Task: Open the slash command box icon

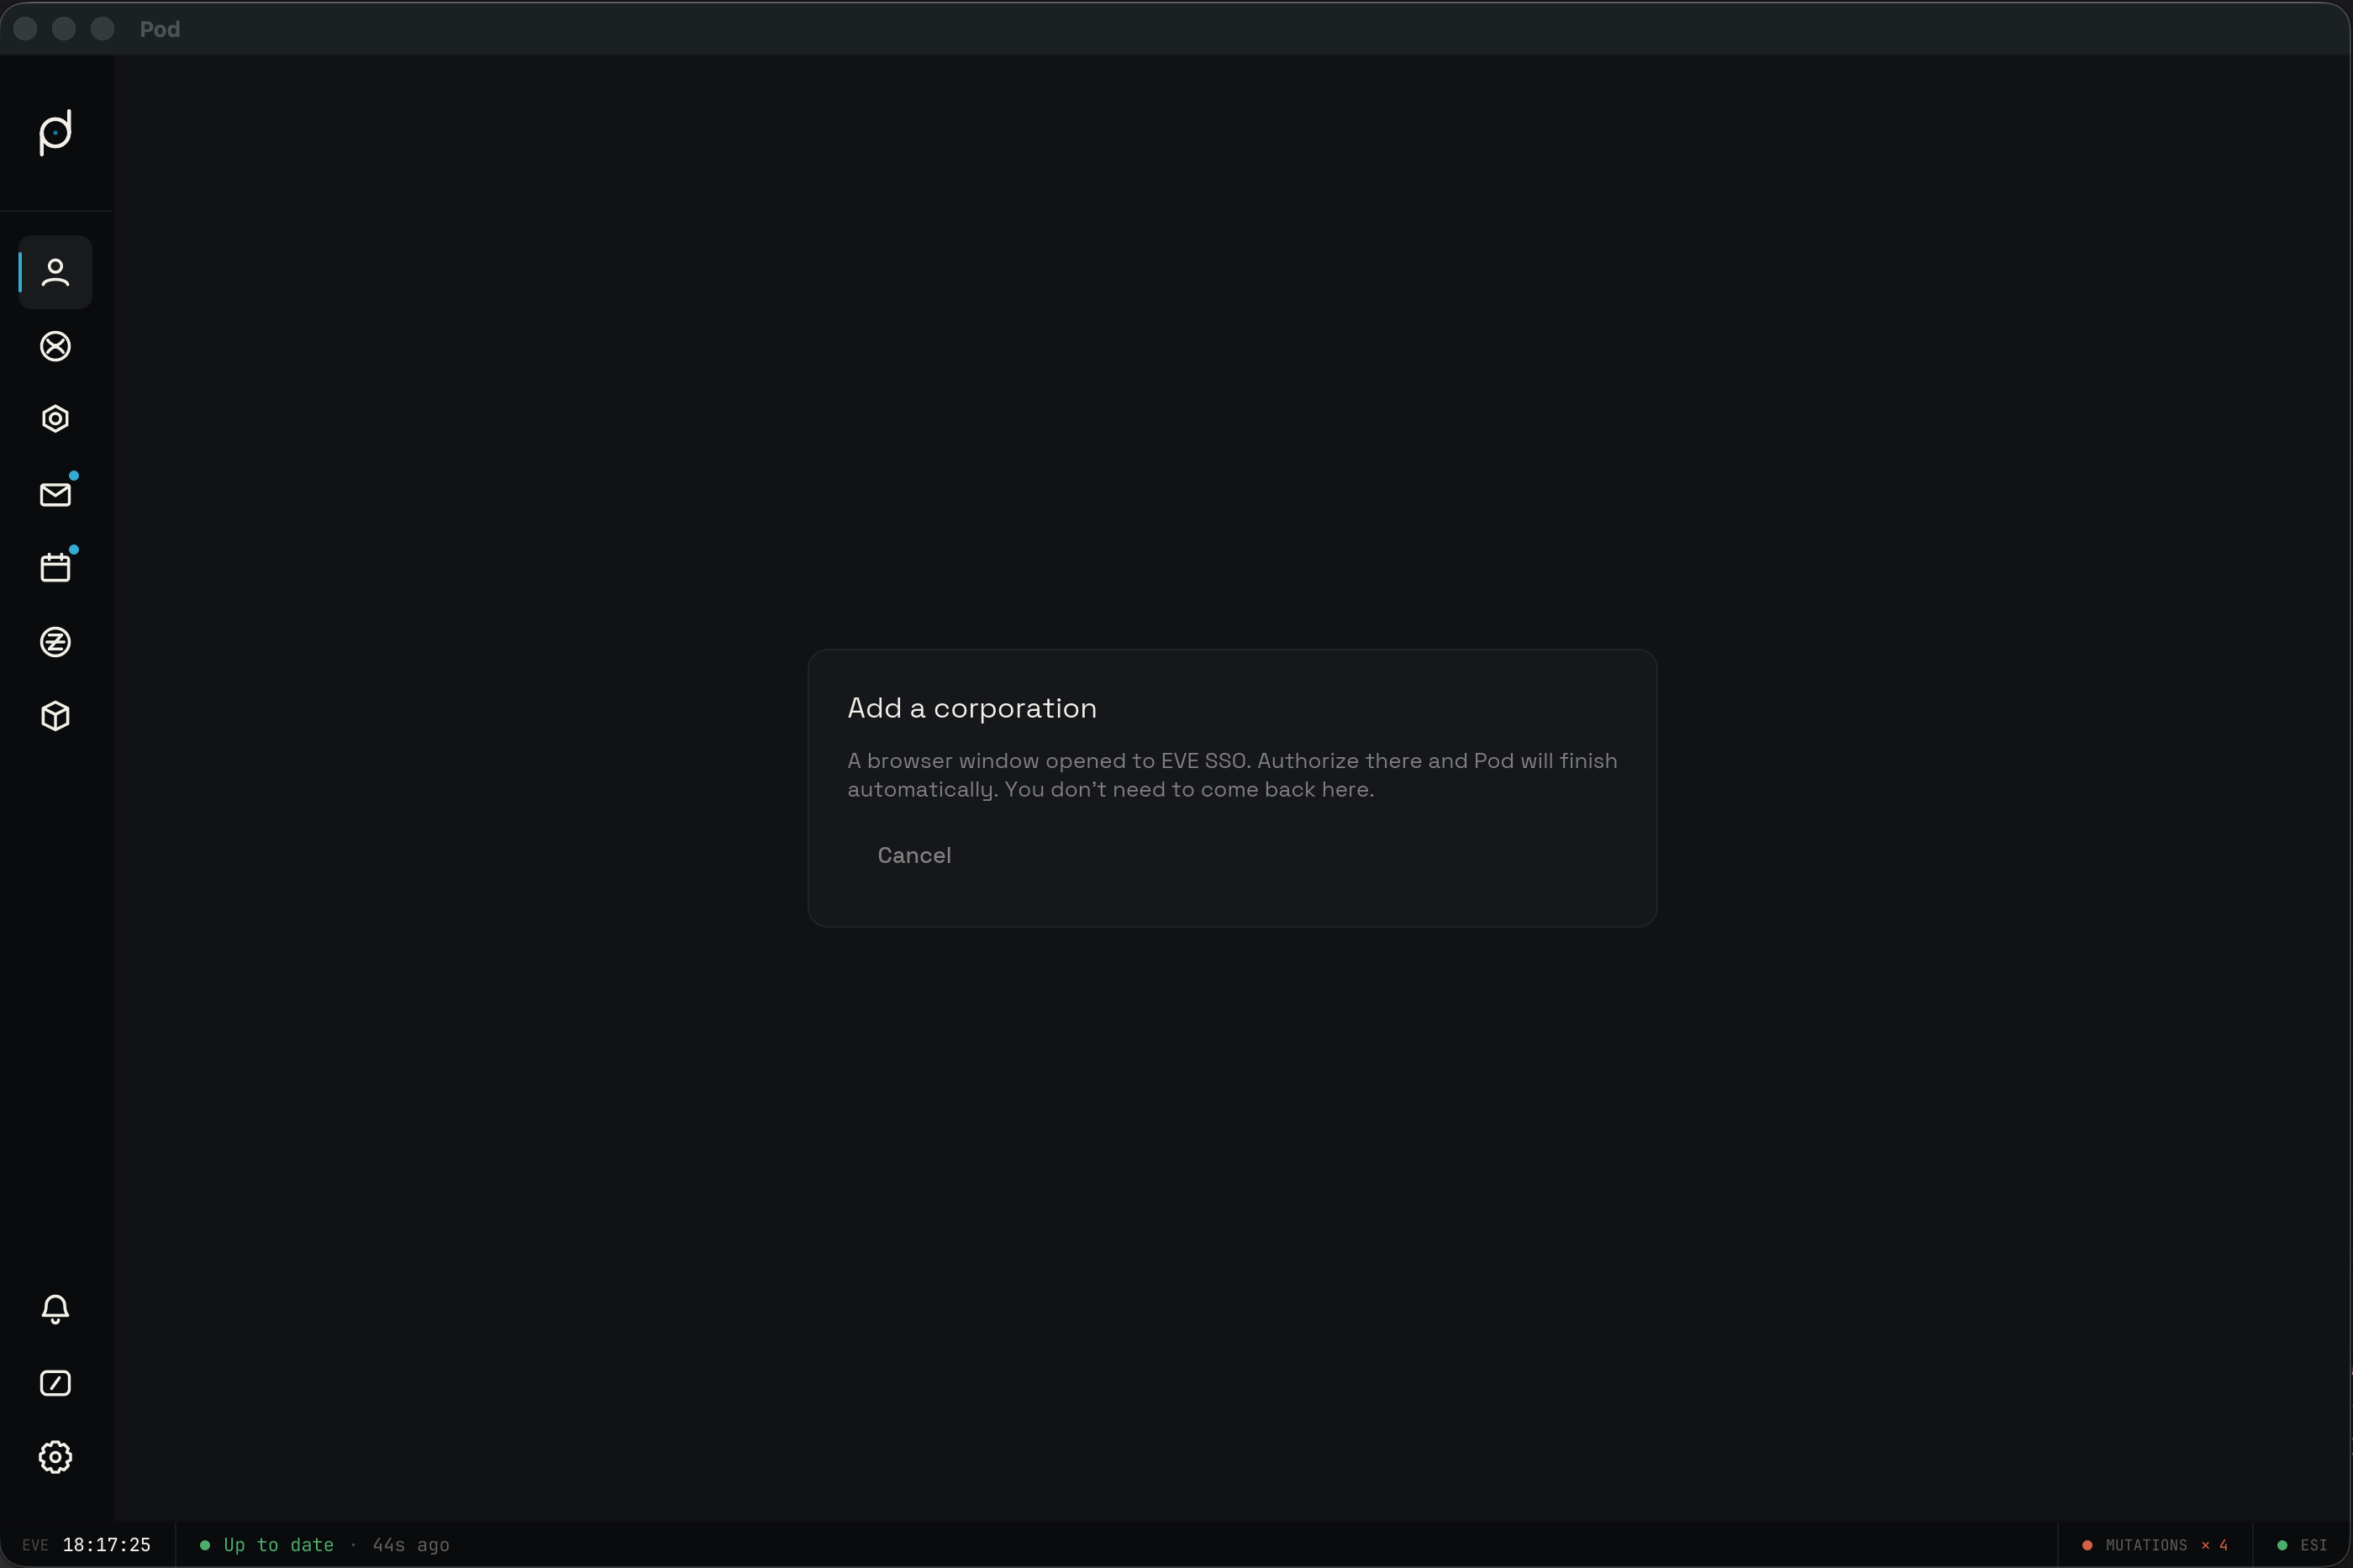Action: click(x=55, y=1383)
